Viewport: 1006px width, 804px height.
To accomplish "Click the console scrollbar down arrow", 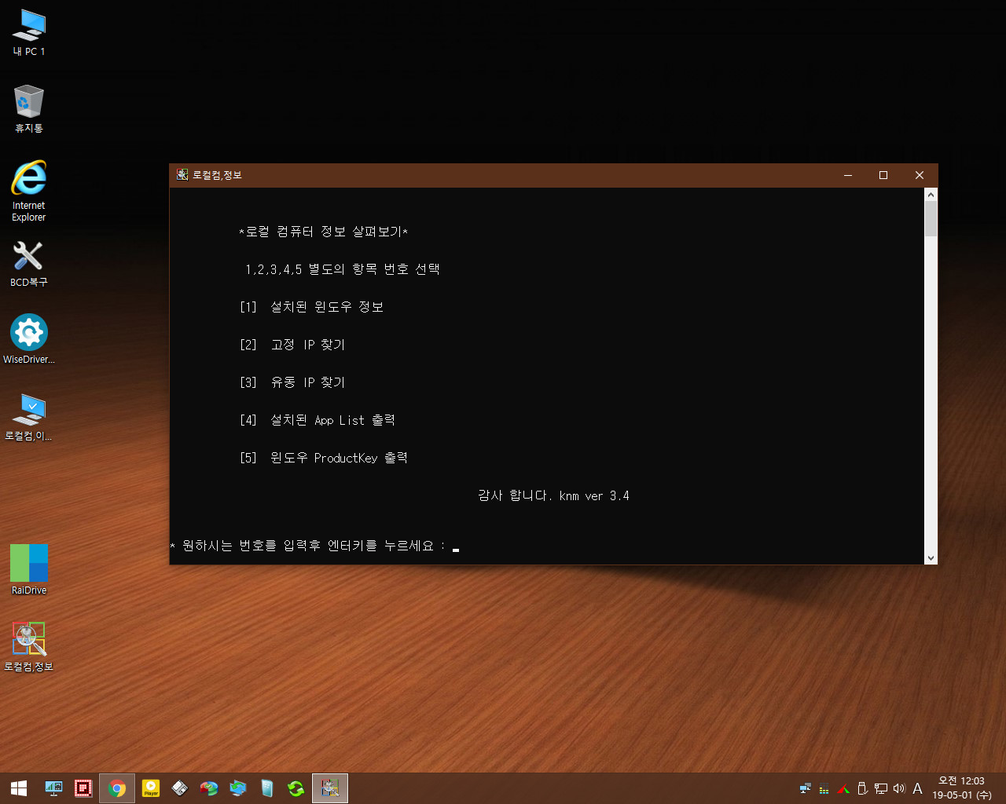I will click(x=931, y=558).
